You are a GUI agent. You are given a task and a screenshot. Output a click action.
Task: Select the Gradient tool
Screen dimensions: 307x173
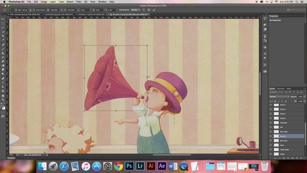click(x=3, y=65)
